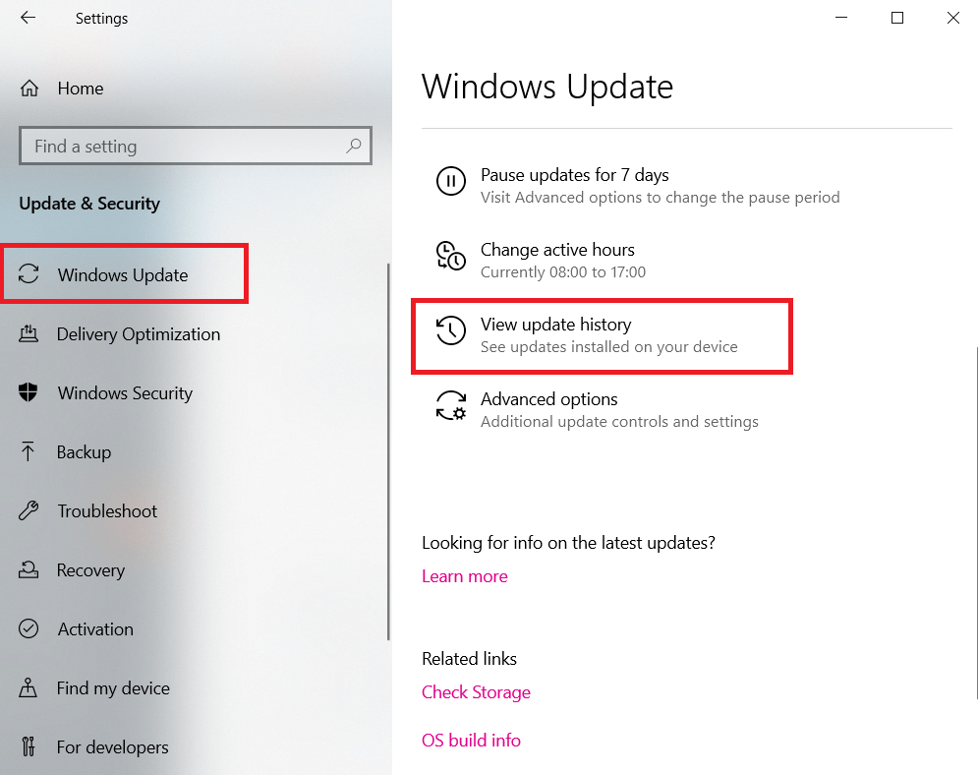The width and height of the screenshot is (978, 775).
Task: Click the Change active hours clock icon
Action: tap(449, 256)
